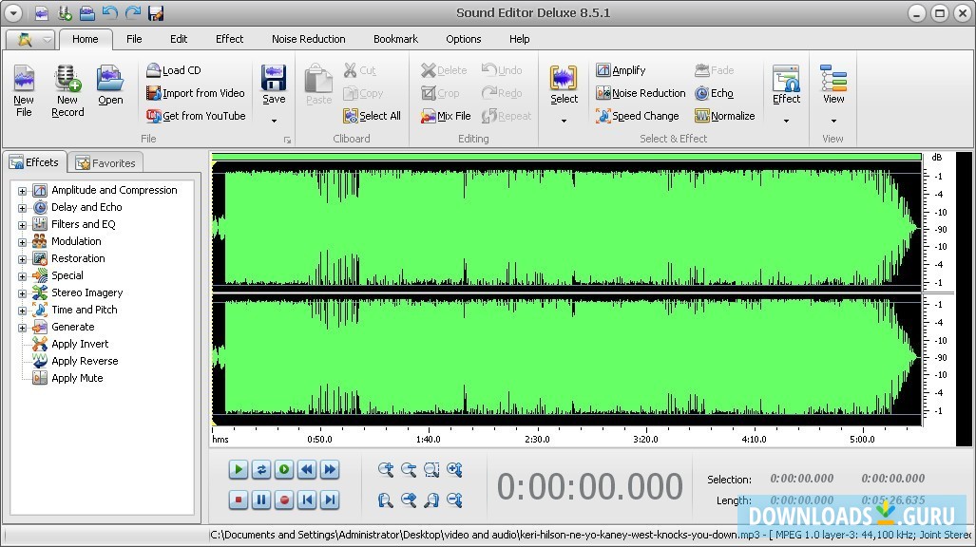
Task: Toggle the loop playback button
Action: [261, 469]
